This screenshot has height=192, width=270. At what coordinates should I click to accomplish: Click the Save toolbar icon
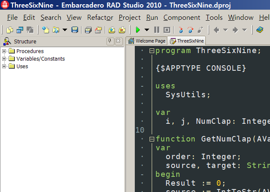click(75, 30)
